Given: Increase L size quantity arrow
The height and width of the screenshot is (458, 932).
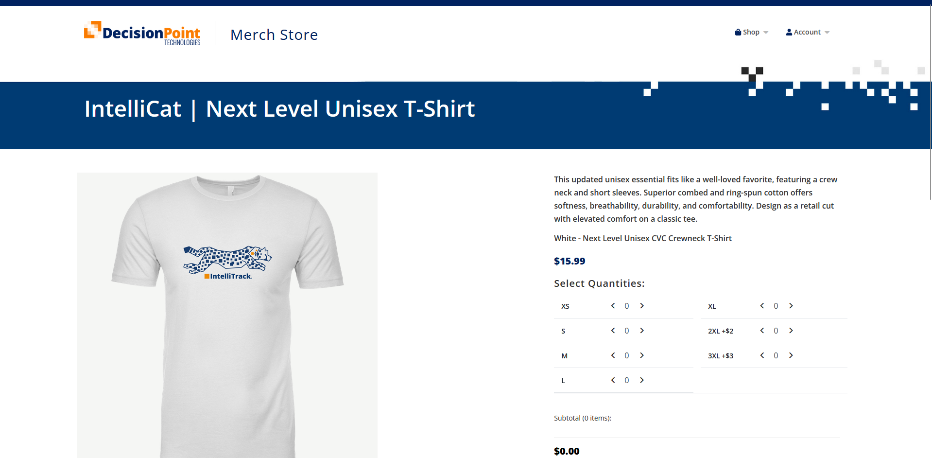Looking at the screenshot, I should [642, 380].
